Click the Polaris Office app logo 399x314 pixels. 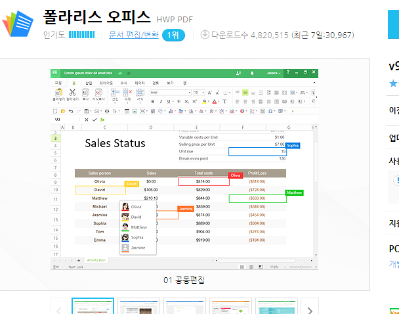click(x=18, y=24)
